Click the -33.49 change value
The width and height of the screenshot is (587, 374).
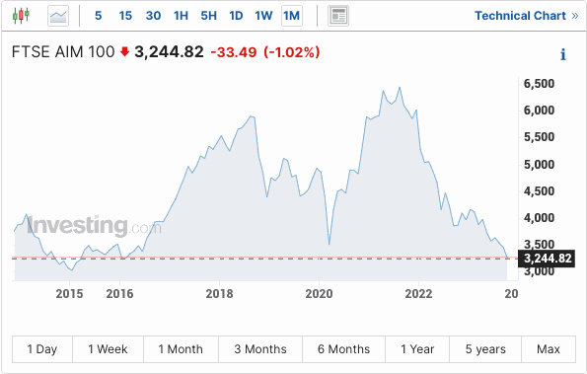[234, 52]
